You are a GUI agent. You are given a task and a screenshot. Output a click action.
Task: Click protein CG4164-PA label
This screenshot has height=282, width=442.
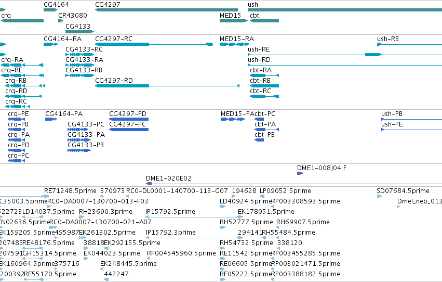click(x=64, y=114)
